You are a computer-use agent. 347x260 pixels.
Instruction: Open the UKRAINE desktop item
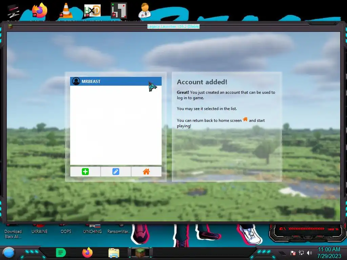[x=39, y=231]
